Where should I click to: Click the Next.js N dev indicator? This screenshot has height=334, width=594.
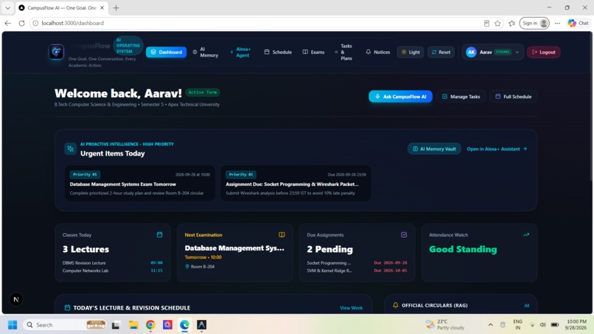(x=16, y=299)
